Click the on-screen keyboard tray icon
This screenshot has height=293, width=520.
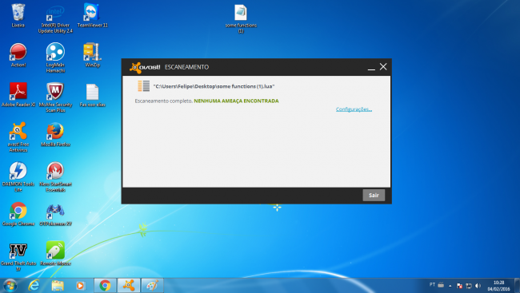[x=441, y=285]
